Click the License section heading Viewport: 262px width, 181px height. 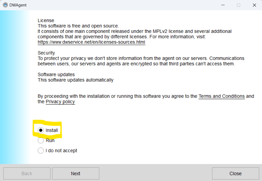pos(46,20)
